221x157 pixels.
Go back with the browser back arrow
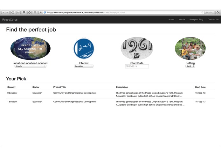3,12
